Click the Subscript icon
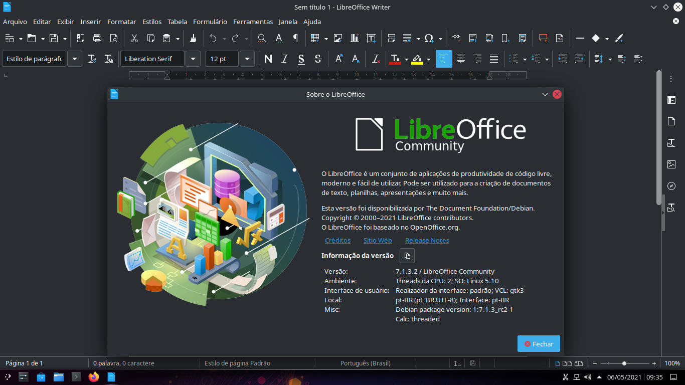This screenshot has height=385, width=685. (356, 59)
